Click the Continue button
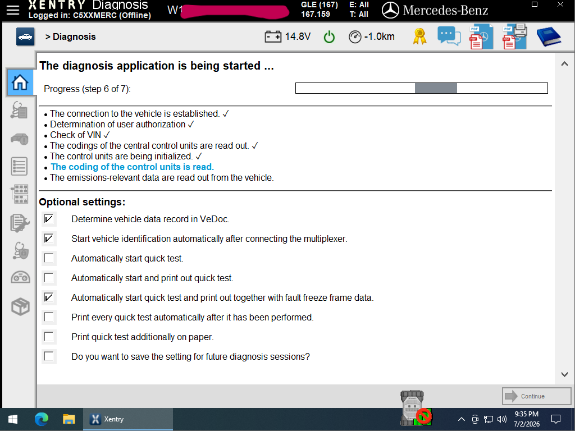The height and width of the screenshot is (431, 575). pyautogui.click(x=536, y=396)
